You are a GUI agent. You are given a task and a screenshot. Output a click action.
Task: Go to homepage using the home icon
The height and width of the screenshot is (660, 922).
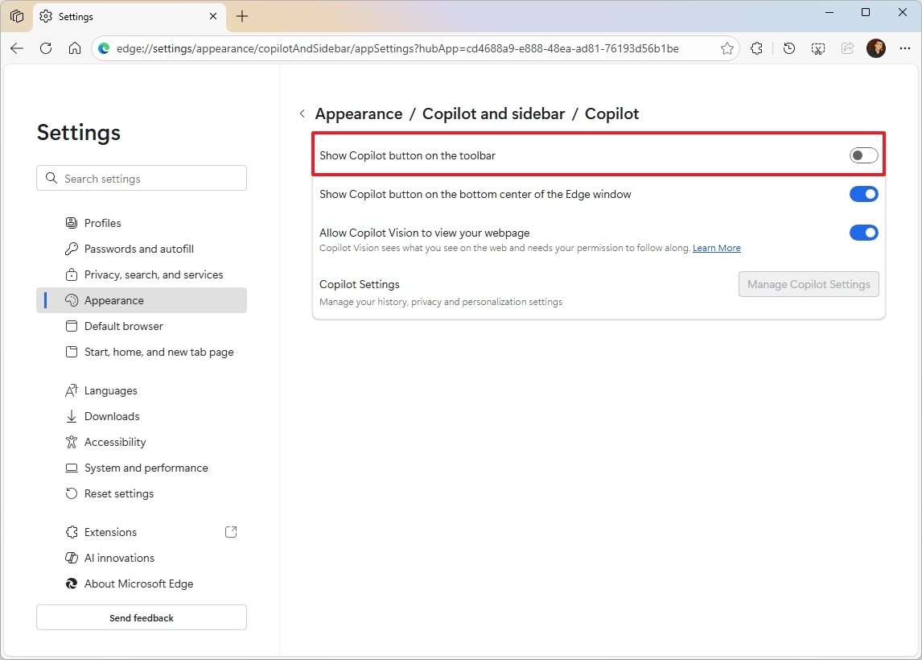coord(75,48)
